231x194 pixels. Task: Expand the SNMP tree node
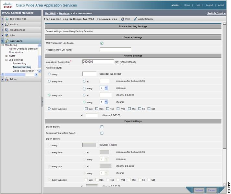6,56
